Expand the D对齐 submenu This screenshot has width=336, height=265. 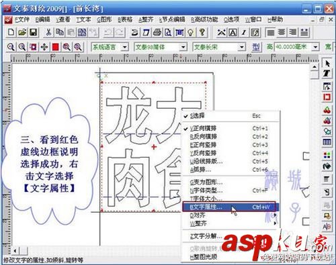[x=230, y=215]
